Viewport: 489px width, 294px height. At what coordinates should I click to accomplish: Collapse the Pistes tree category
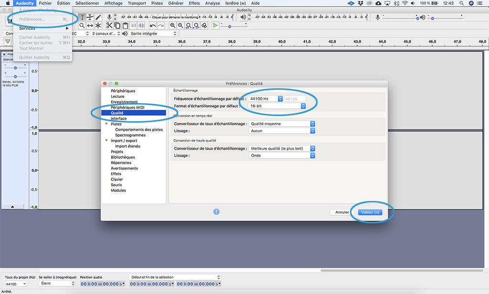(x=106, y=124)
